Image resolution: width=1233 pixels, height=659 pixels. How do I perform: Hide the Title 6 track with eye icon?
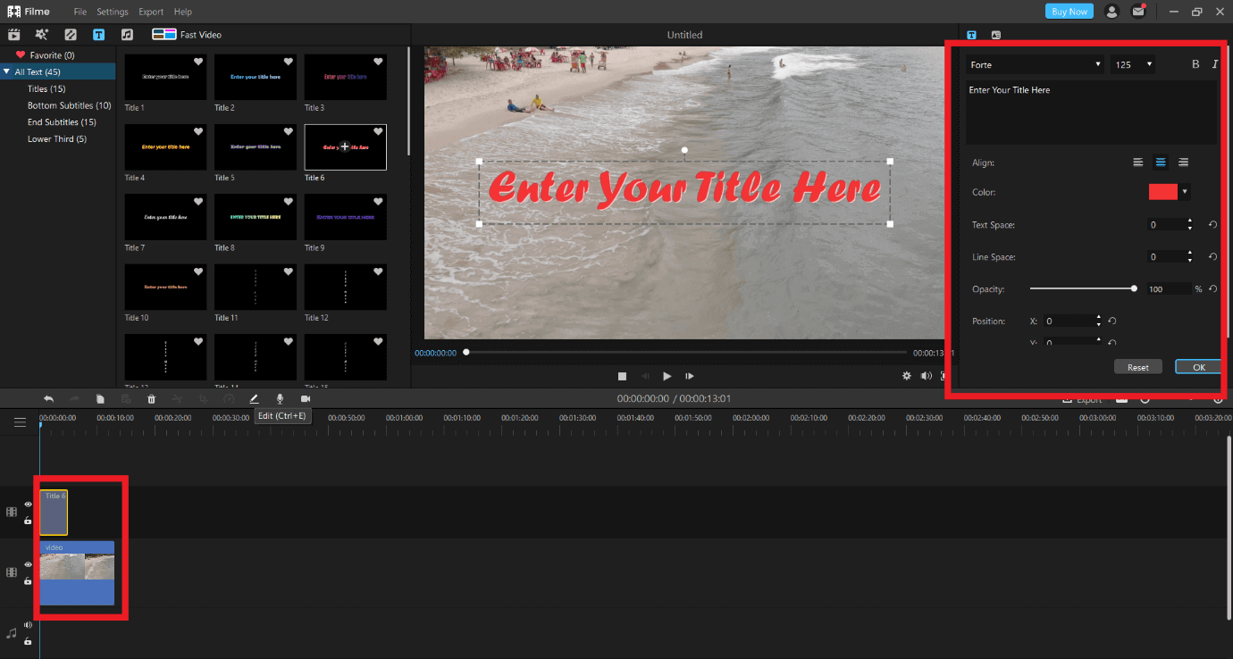point(28,505)
